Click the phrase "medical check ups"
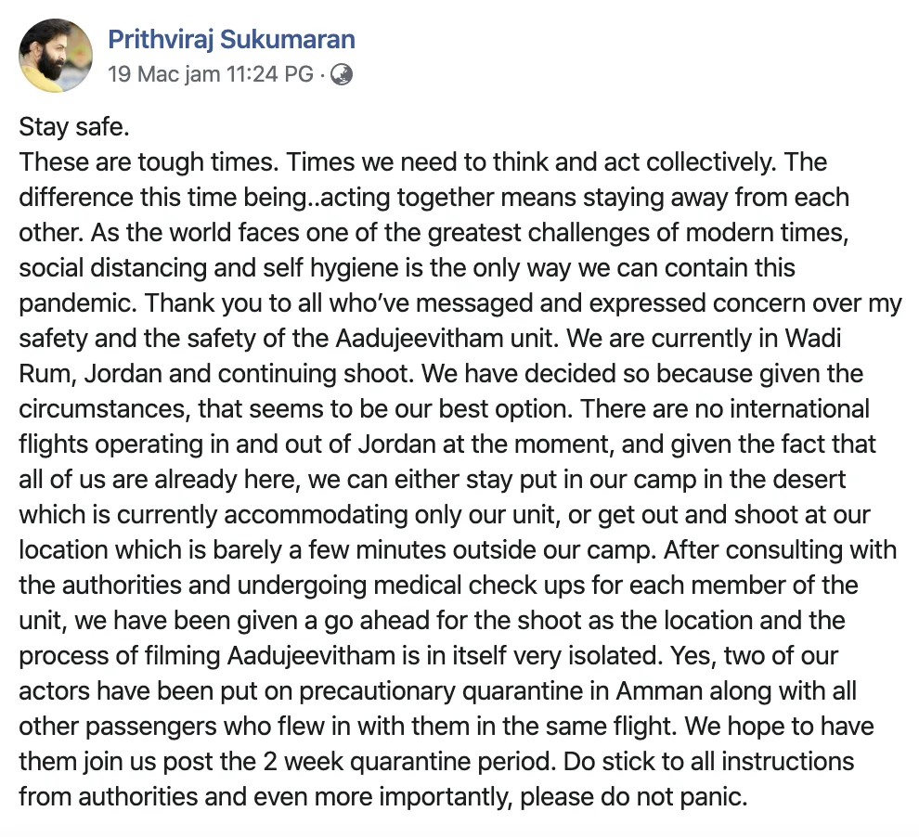The height and width of the screenshot is (837, 919). 436,586
